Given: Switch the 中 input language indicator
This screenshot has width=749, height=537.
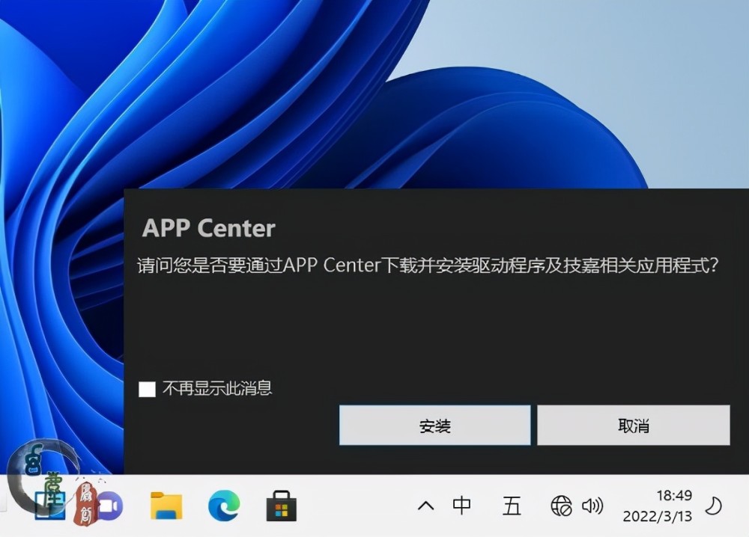Looking at the screenshot, I should 462,506.
